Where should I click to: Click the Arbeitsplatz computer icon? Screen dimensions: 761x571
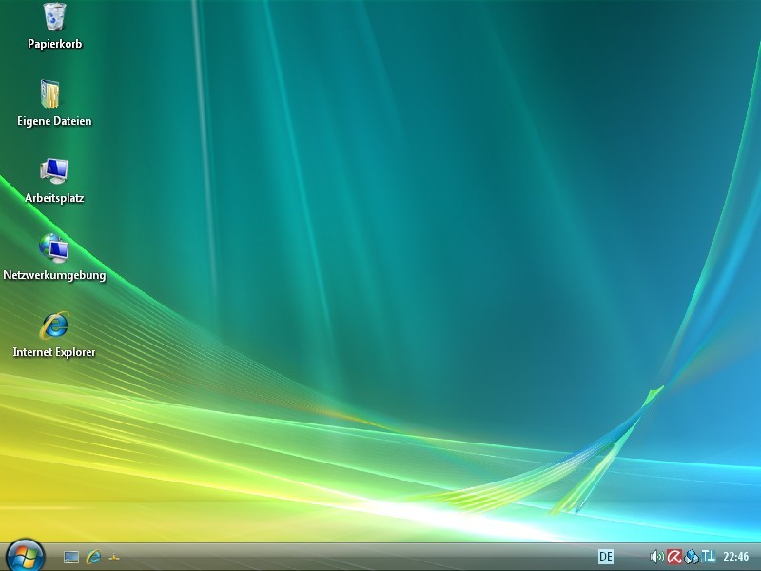point(53,171)
